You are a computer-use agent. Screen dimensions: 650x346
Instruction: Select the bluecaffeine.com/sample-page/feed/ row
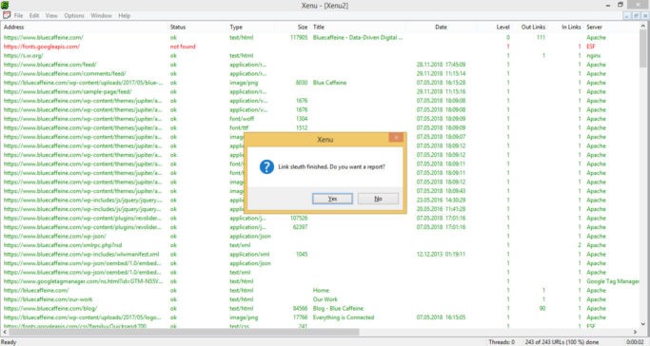click(320, 91)
